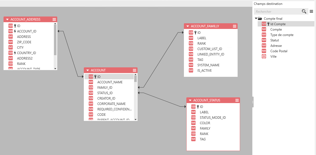
Task: Click the right panel splitter handle
Action: pyautogui.click(x=253, y=102)
